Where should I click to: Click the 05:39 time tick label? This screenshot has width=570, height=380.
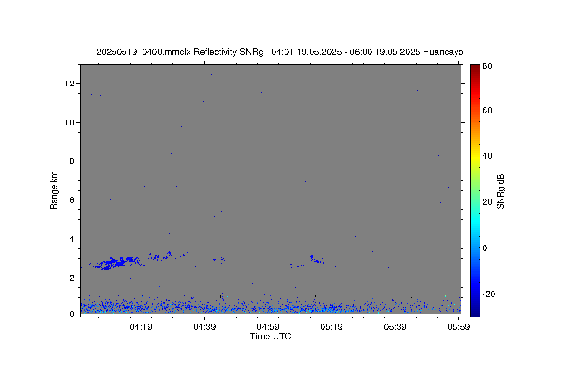click(x=395, y=327)
